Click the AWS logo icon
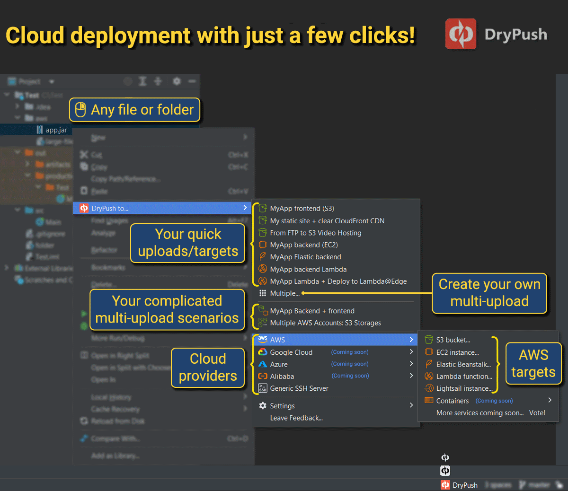Screen dimensions: 568x491 [263, 339]
